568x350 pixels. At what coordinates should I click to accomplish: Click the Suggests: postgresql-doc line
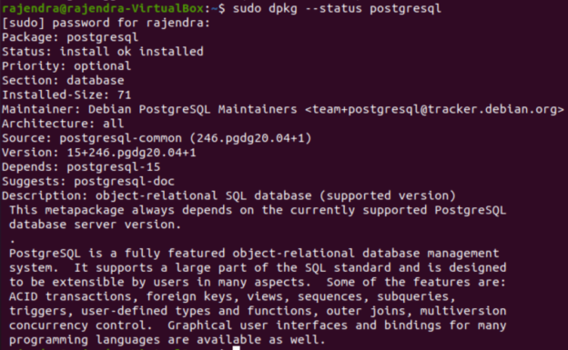tap(88, 181)
